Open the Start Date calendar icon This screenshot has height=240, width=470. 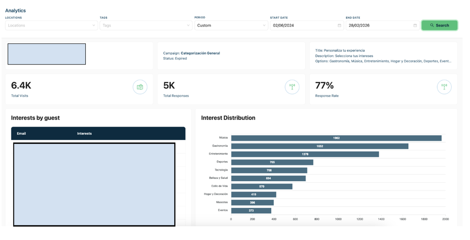[339, 26]
